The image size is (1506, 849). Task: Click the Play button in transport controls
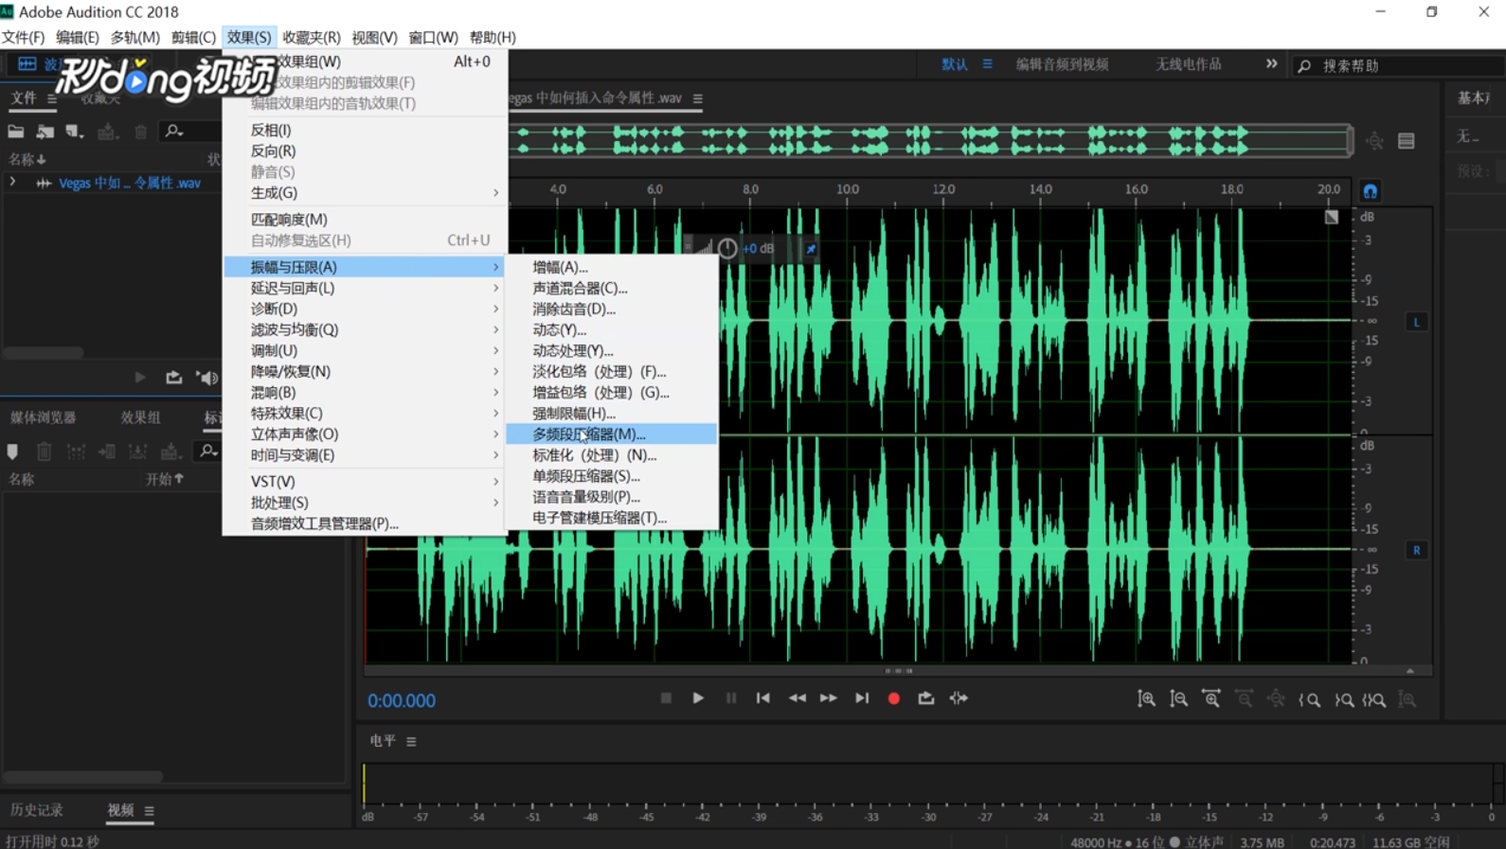[698, 699]
